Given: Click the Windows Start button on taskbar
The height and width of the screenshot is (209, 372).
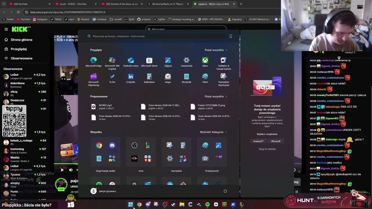Looking at the screenshot, I should coord(131,205).
